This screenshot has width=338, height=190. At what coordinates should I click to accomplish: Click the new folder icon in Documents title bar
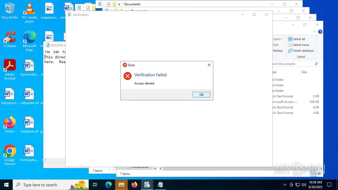tap(114, 4)
